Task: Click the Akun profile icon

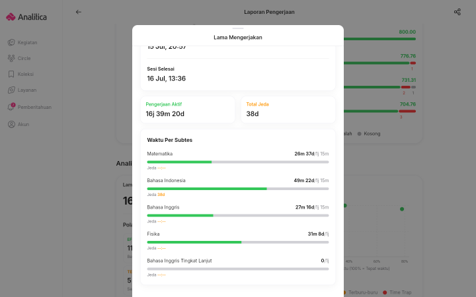Action: [11, 124]
